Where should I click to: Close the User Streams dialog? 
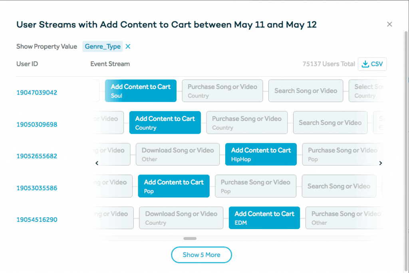point(389,24)
